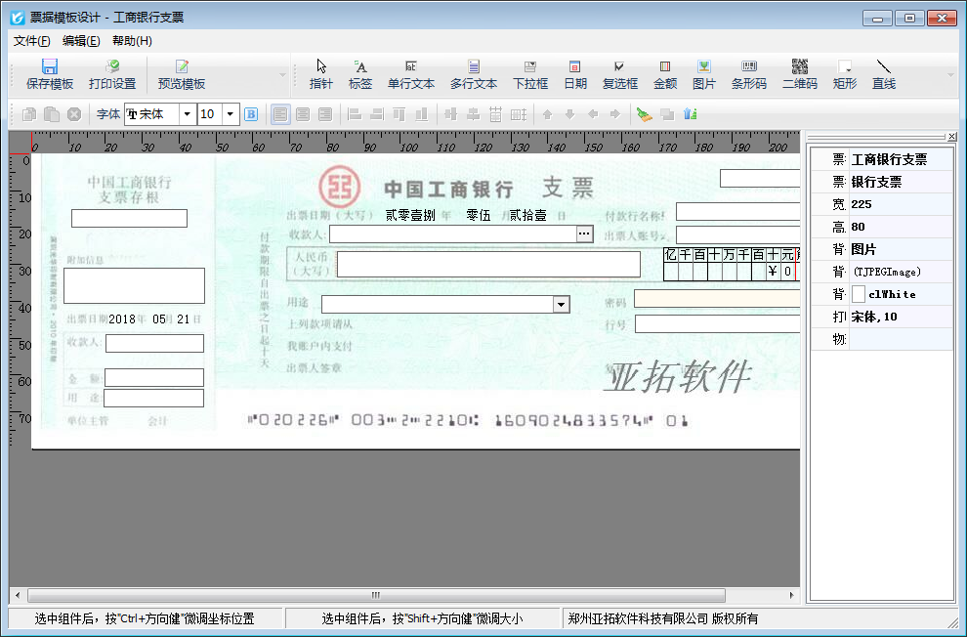Open the 文件 menu
This screenshot has width=967, height=637.
point(30,41)
